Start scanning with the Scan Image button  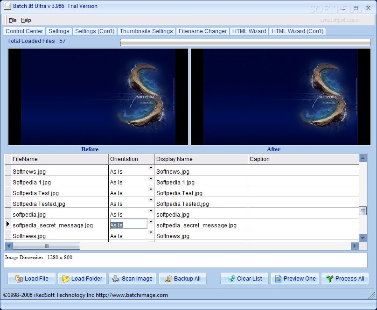132,279
